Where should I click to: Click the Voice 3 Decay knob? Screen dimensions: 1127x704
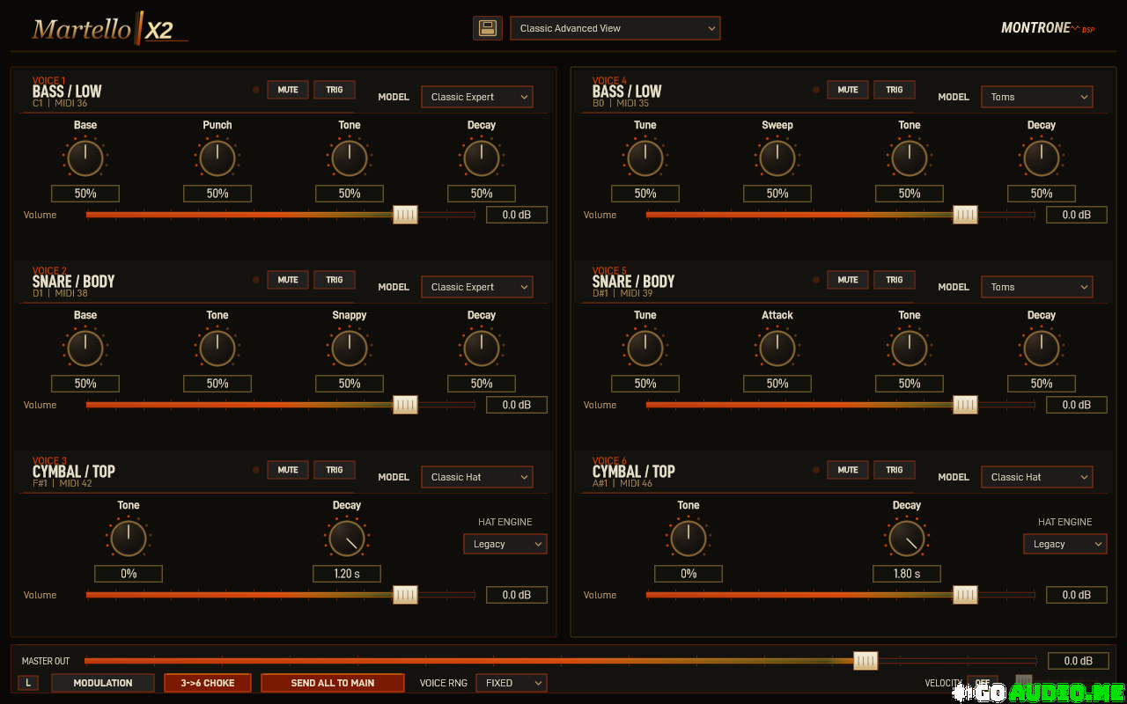(x=347, y=539)
